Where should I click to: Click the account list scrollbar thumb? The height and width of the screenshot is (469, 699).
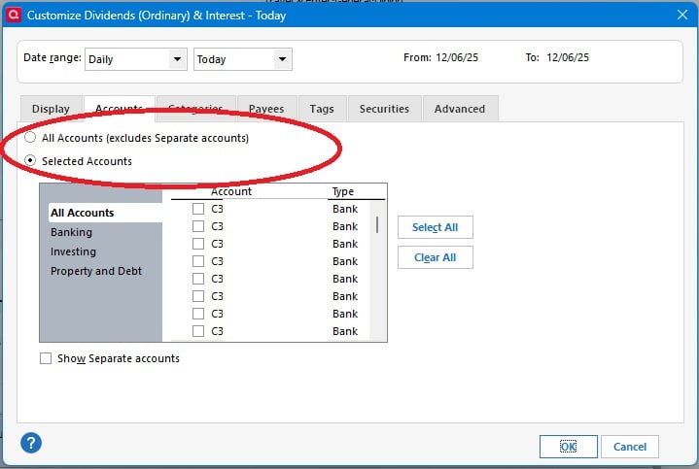[x=377, y=224]
